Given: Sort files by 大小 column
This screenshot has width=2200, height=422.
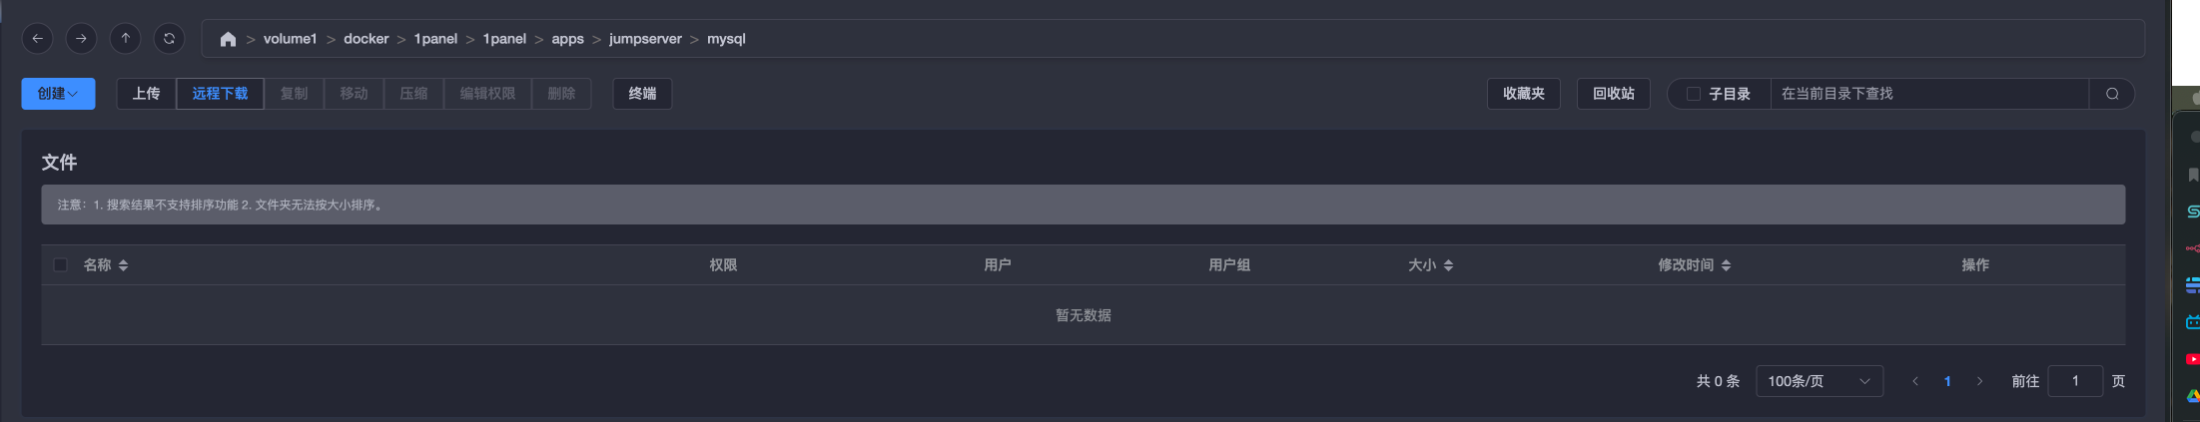Looking at the screenshot, I should 1430,264.
